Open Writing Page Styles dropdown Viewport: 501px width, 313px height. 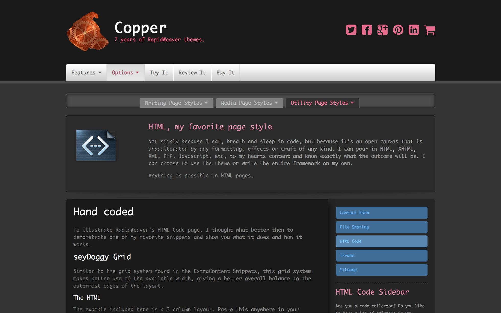click(x=176, y=103)
